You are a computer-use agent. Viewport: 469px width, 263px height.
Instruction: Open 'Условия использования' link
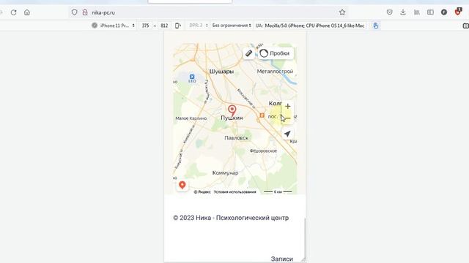click(234, 191)
